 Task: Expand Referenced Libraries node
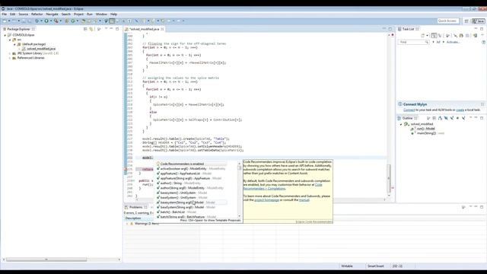(10, 58)
